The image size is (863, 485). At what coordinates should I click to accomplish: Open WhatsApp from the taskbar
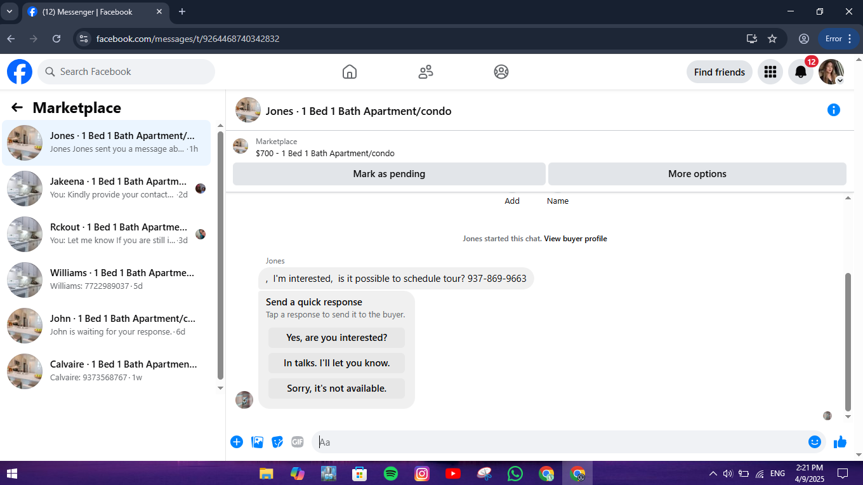click(515, 473)
